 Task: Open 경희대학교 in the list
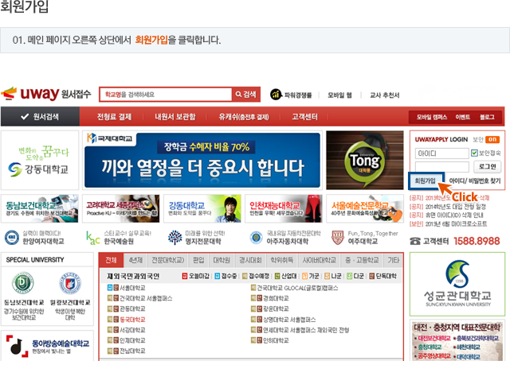[276, 298]
